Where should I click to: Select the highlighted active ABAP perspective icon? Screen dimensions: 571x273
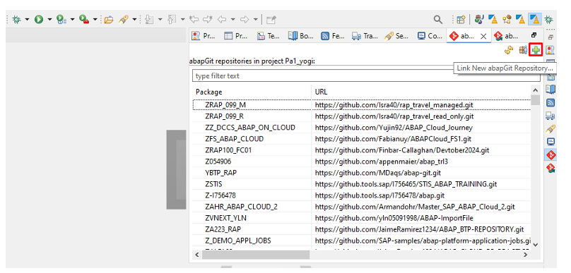(x=534, y=19)
